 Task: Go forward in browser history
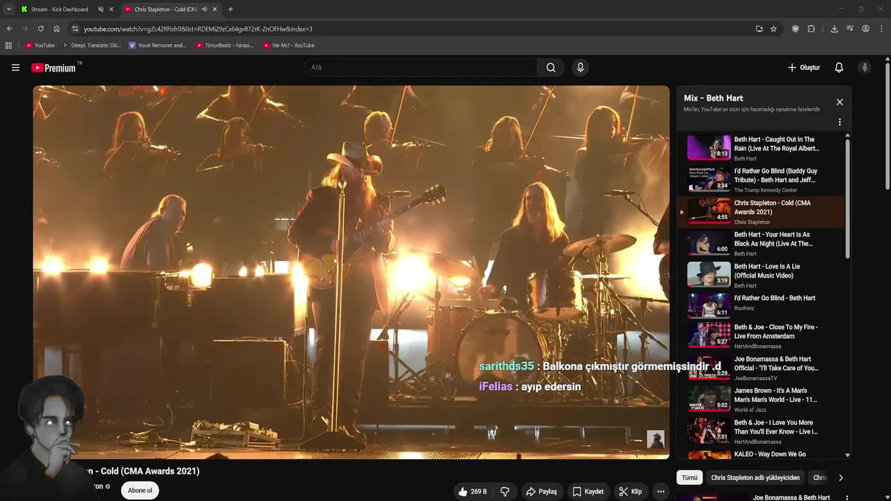25,29
